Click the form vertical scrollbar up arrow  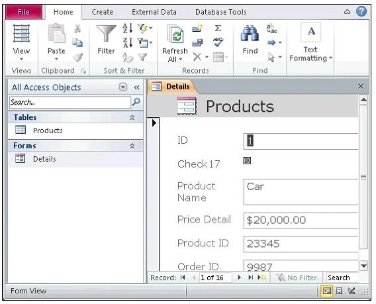(x=363, y=99)
